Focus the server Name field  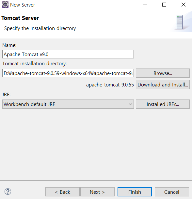click(68, 54)
